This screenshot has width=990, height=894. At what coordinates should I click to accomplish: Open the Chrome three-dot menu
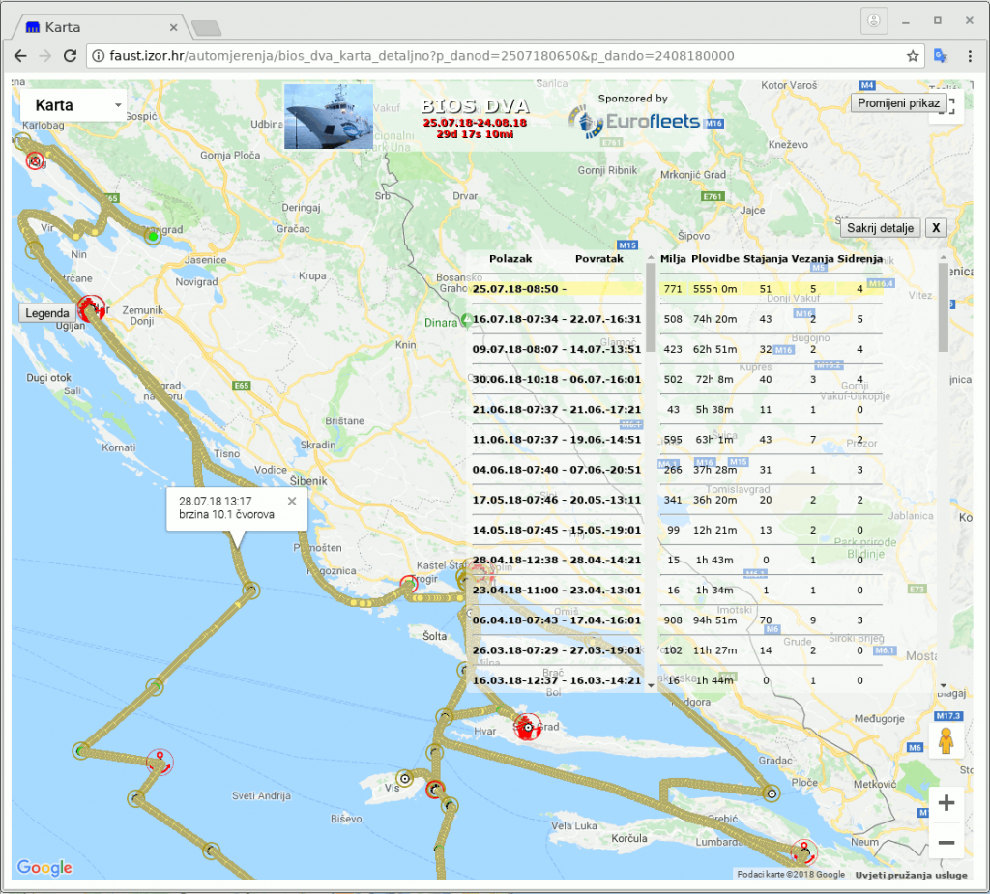[970, 56]
